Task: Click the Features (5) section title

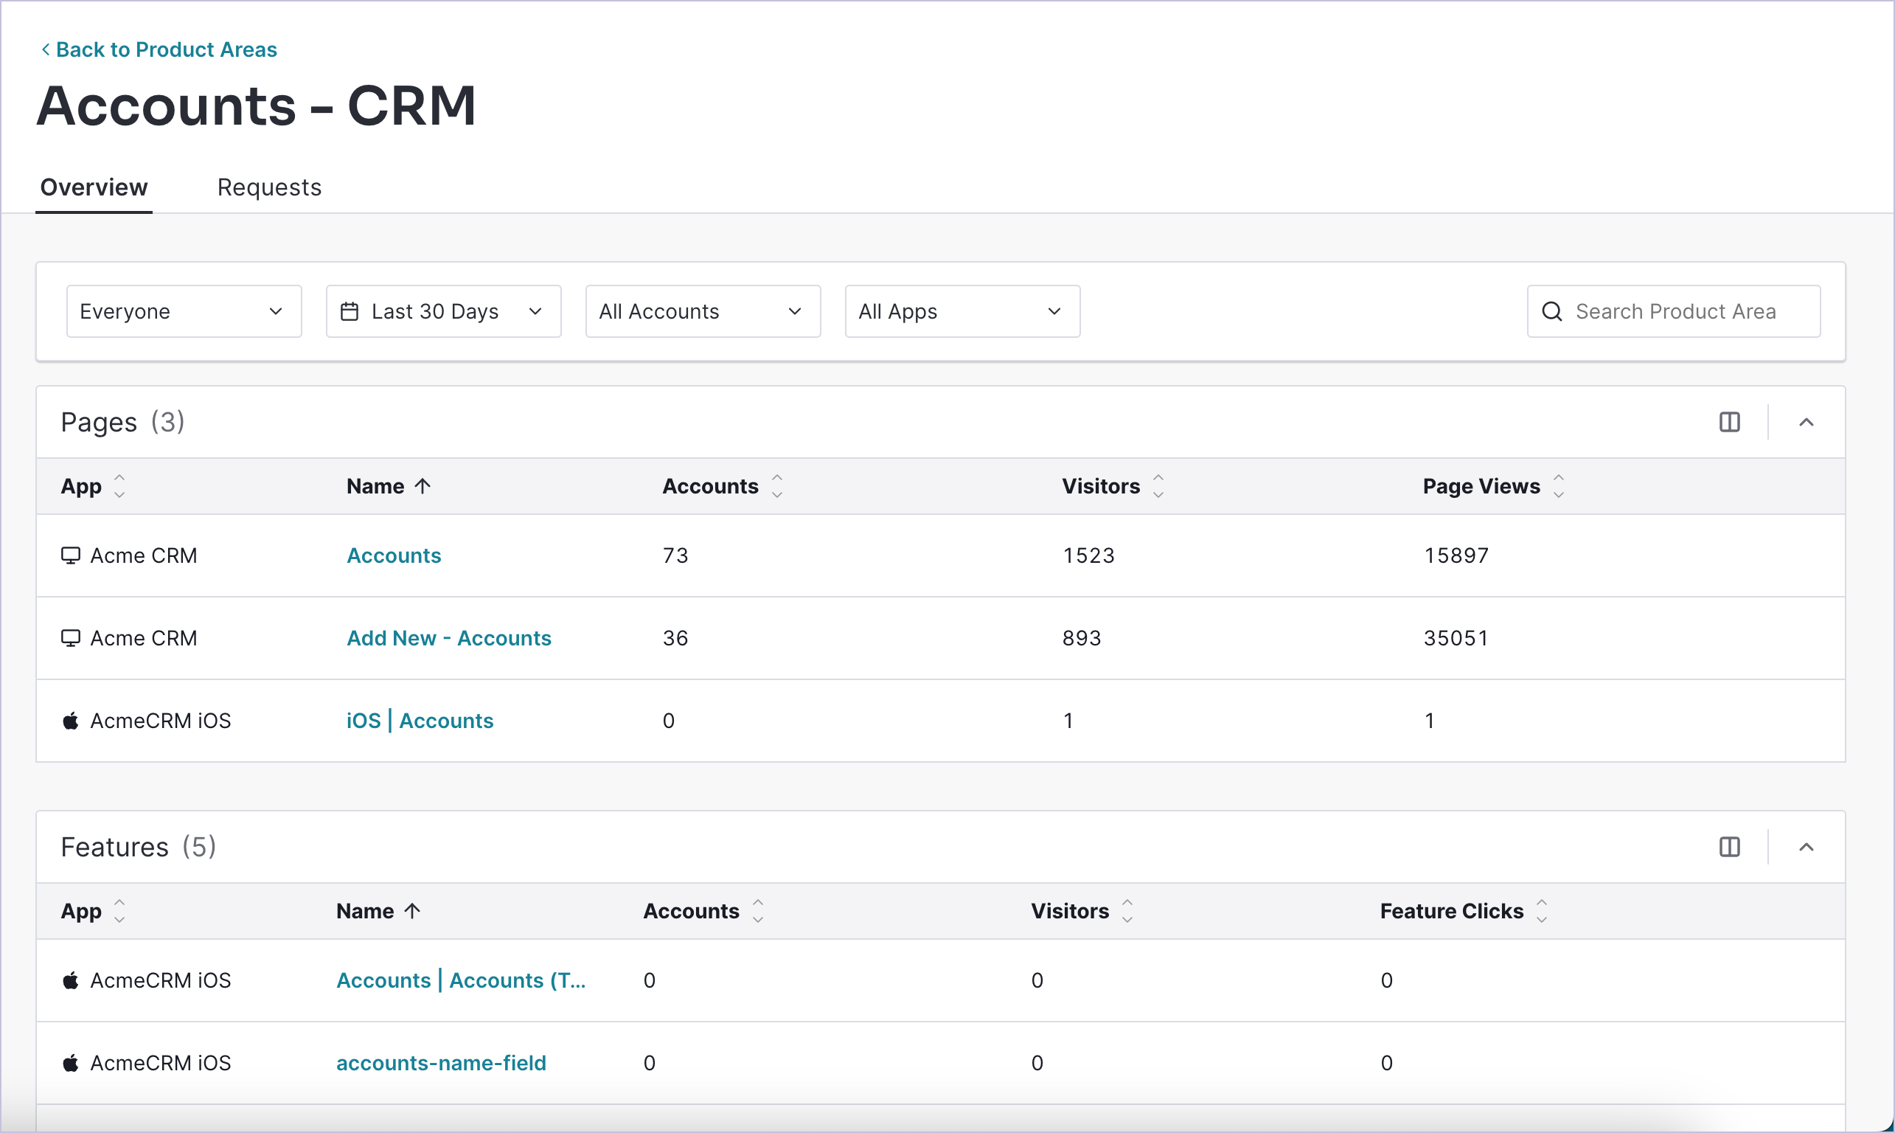Action: pos(139,847)
